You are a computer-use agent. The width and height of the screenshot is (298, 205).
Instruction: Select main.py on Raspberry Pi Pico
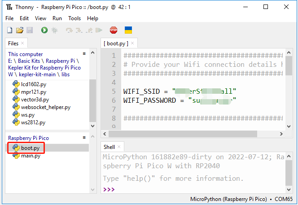click(x=26, y=156)
